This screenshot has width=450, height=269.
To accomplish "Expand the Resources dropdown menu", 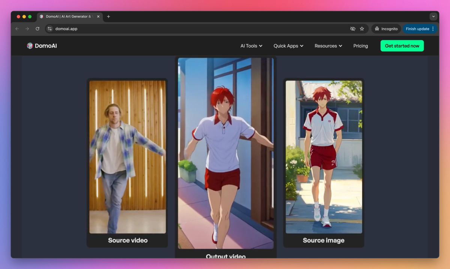I will click(328, 46).
